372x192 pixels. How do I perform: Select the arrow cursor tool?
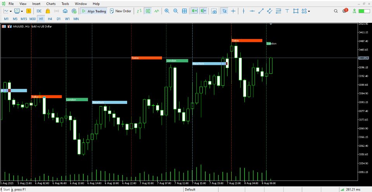[224, 11]
